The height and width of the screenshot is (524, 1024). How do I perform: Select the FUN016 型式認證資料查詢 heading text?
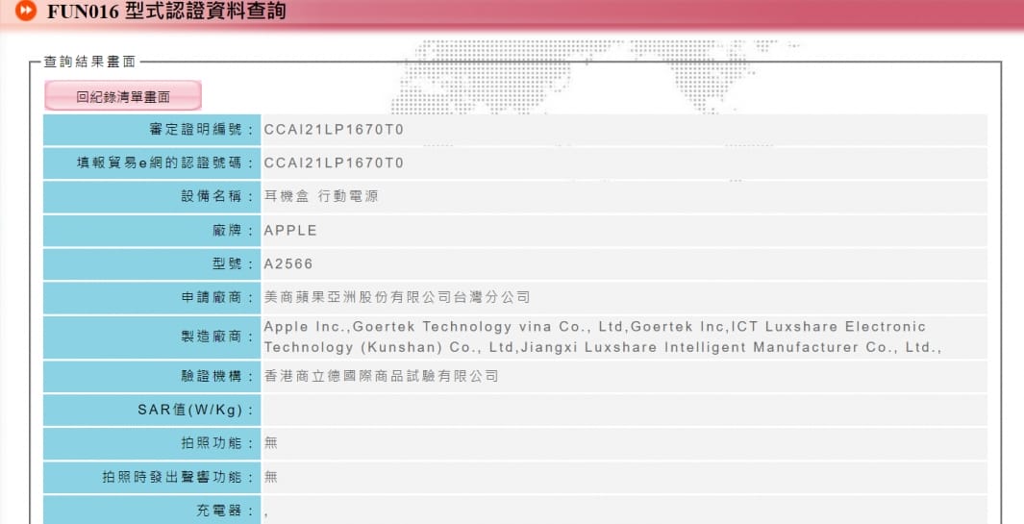166,12
